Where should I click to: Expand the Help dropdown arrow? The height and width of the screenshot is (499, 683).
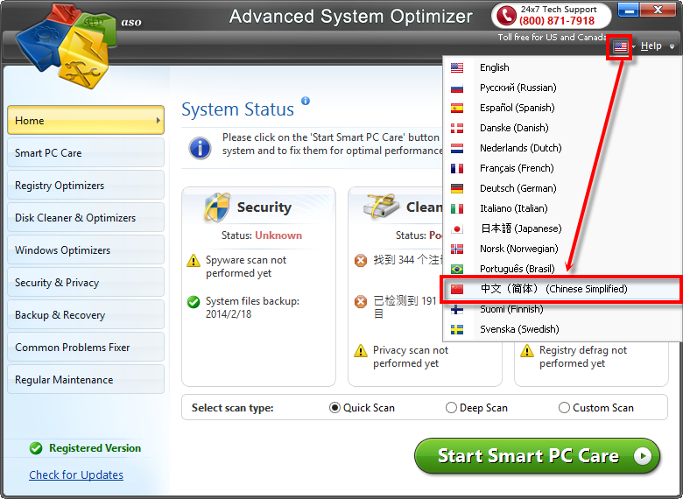click(672, 46)
